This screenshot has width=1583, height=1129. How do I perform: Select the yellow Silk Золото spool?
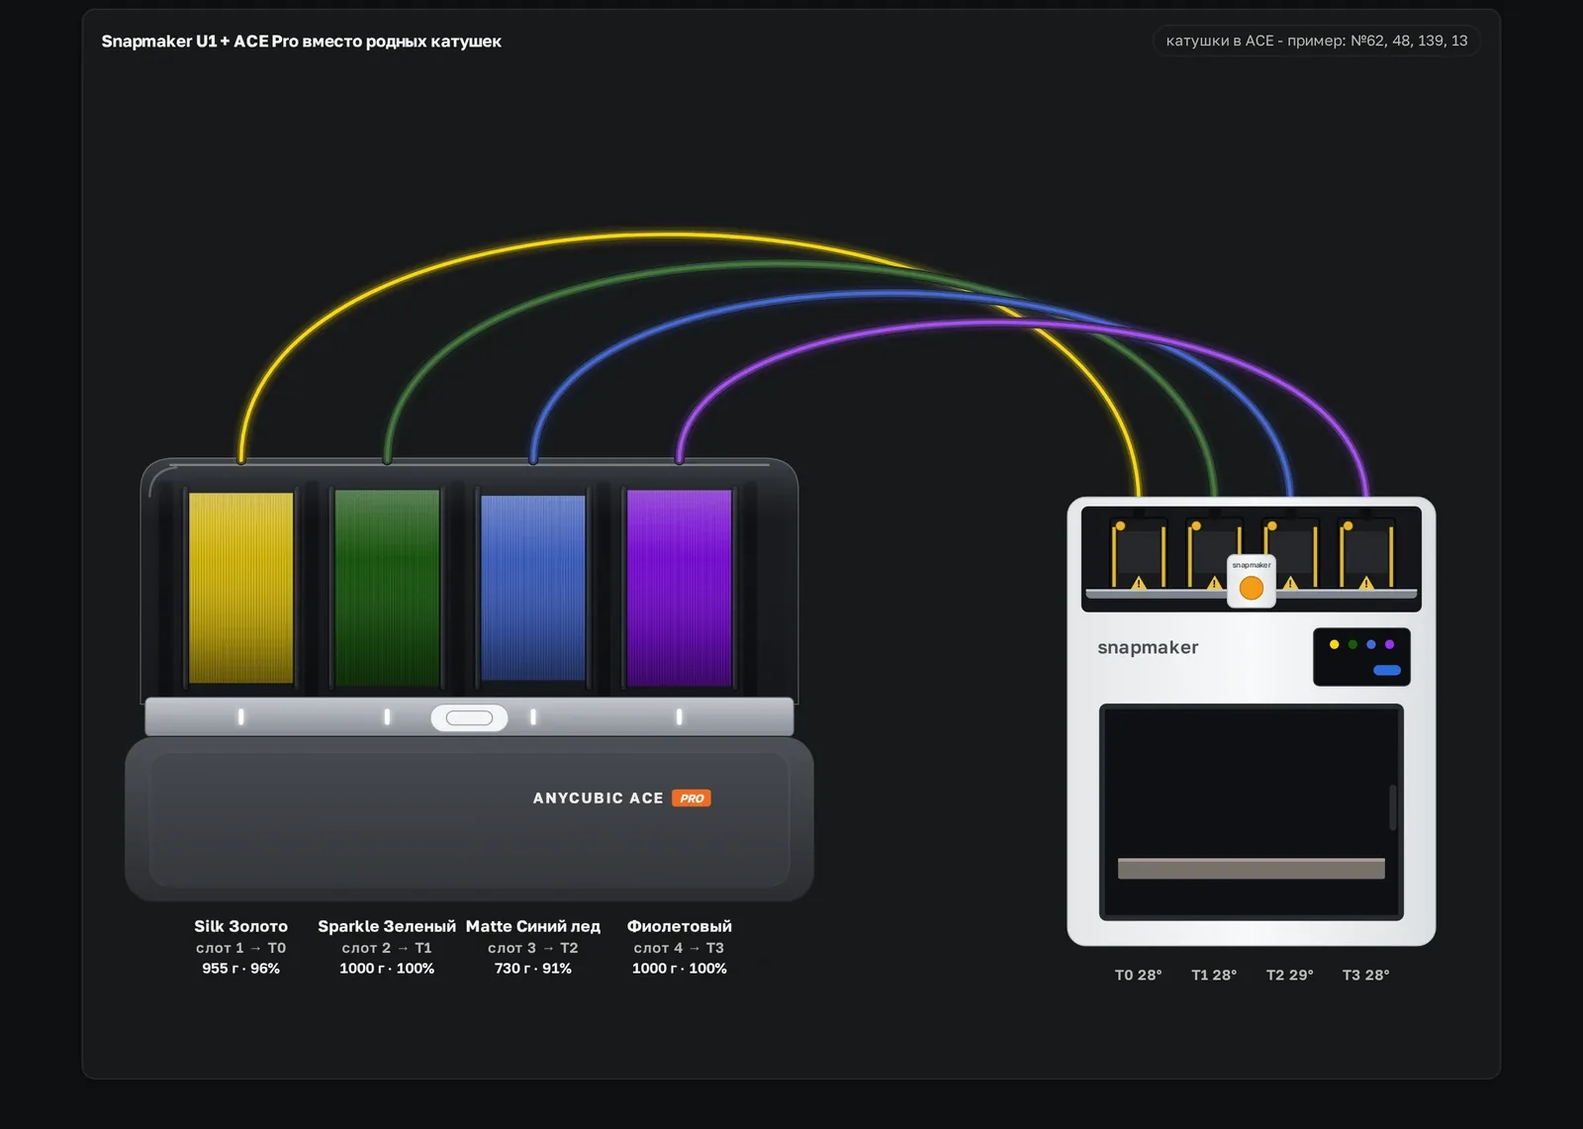pos(240,588)
